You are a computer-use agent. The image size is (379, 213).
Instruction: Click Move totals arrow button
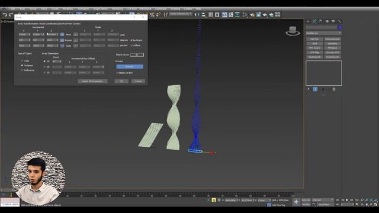tap(75, 34)
